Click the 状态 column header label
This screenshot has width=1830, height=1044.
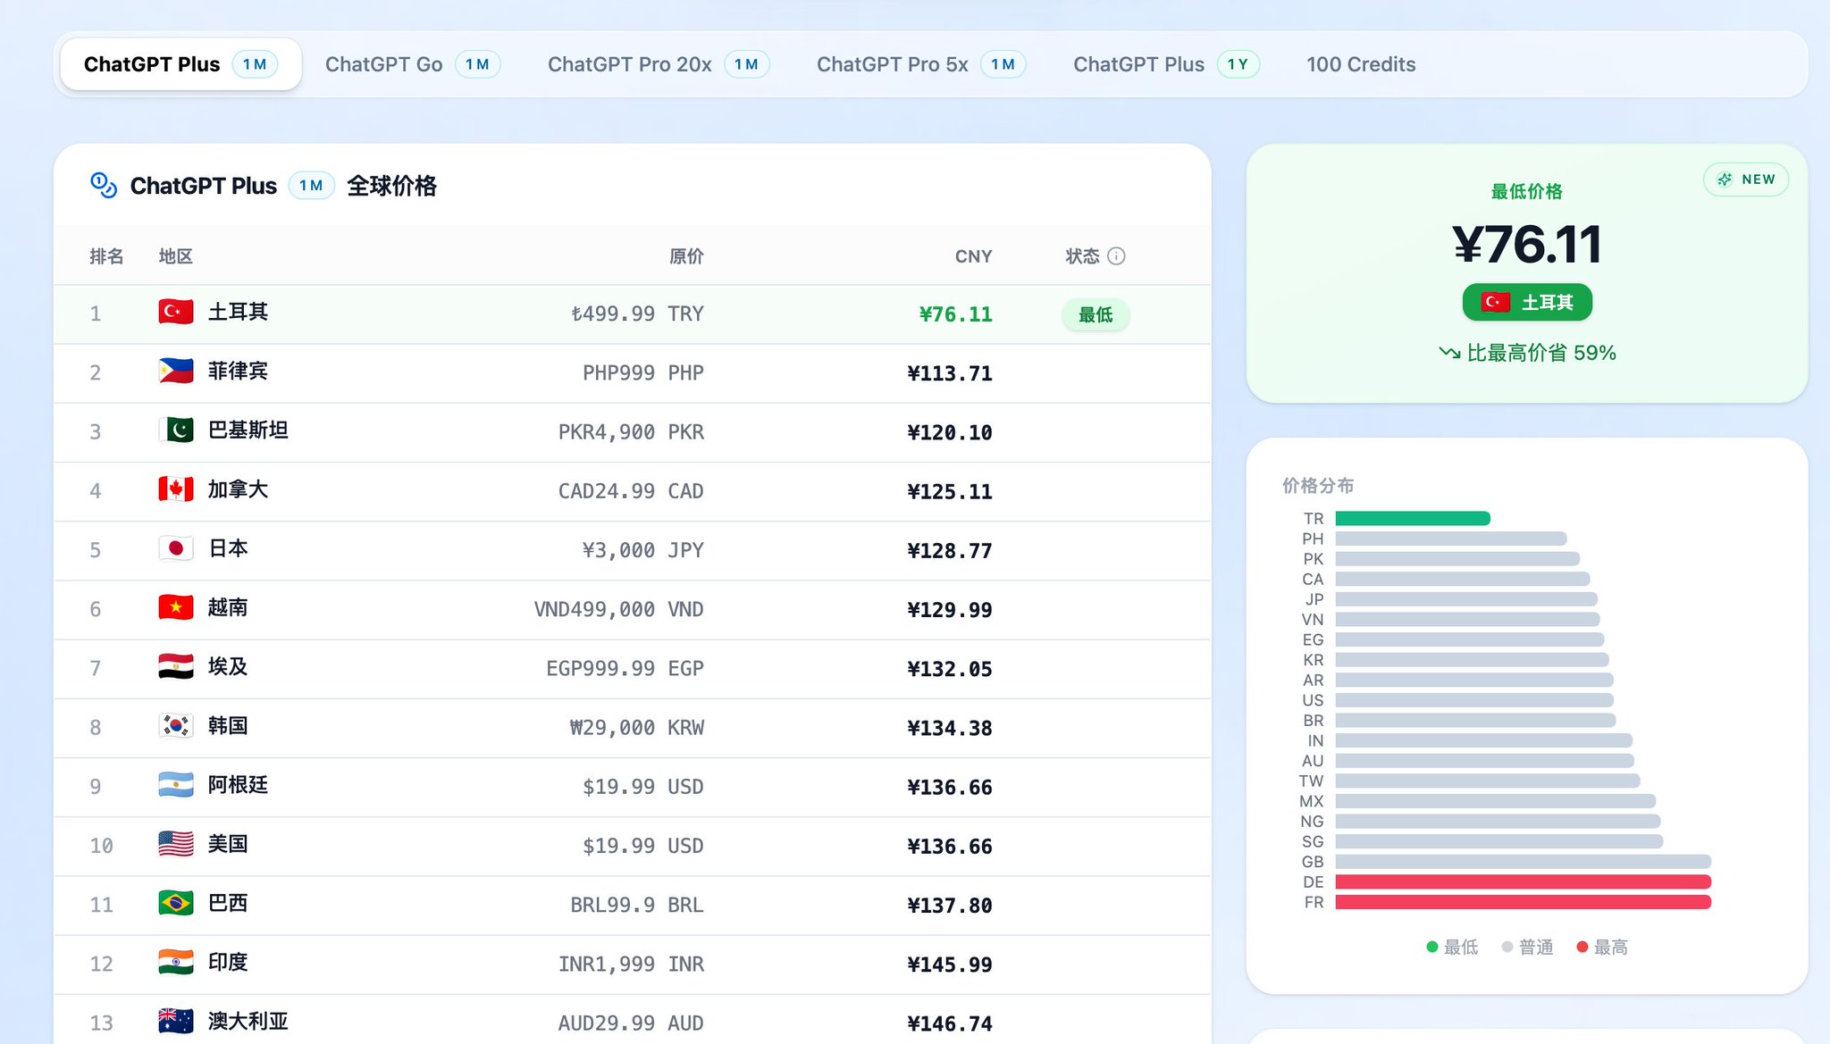pos(1082,256)
